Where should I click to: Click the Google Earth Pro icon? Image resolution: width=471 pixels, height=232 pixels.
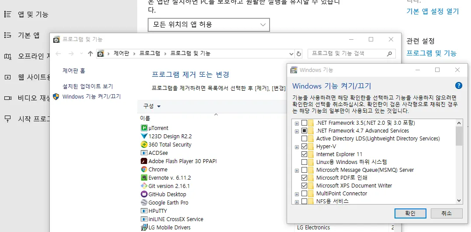coord(144,203)
